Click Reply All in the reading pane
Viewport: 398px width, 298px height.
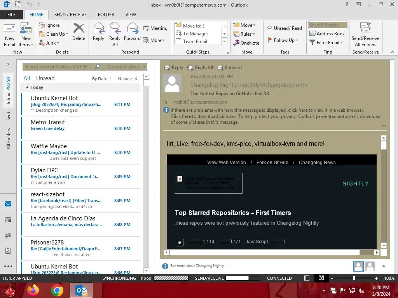pyautogui.click(x=200, y=68)
